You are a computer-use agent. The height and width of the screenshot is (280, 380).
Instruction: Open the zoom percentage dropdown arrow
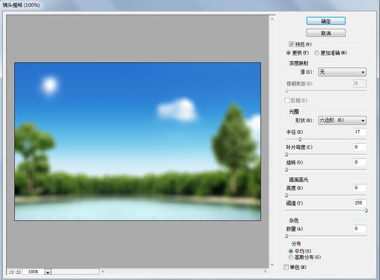coord(48,272)
